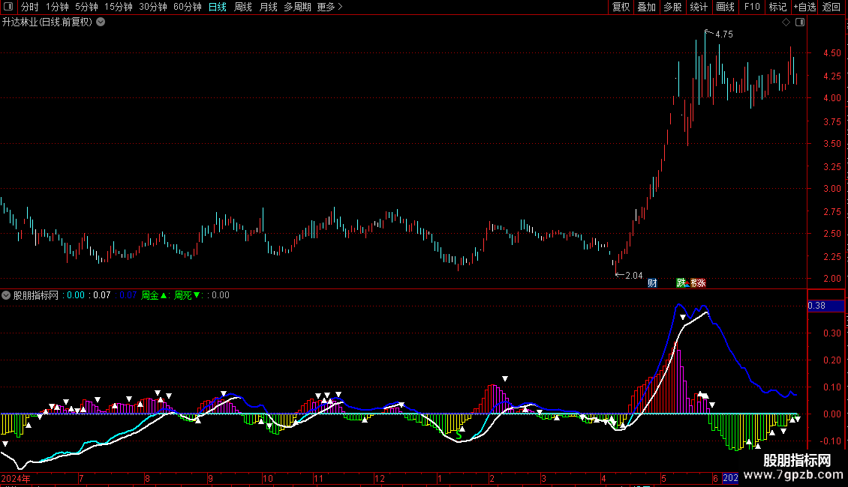The height and width of the screenshot is (487, 848).
Task: Click the 2.04 low price label
Action: 634,276
